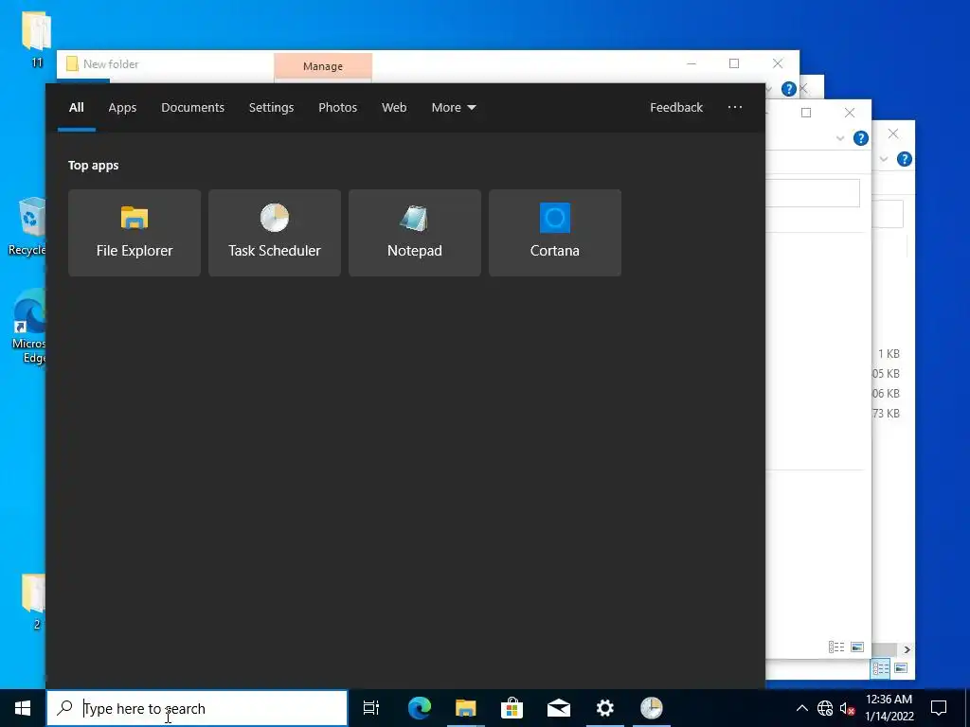Open the Windows Start menu
The width and height of the screenshot is (970, 727).
point(23,708)
